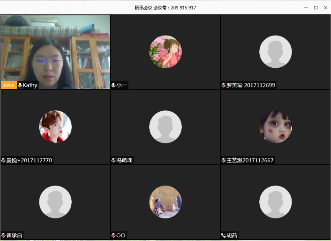Click the name label Kathy
This screenshot has height=241, width=331.
(x=30, y=85)
